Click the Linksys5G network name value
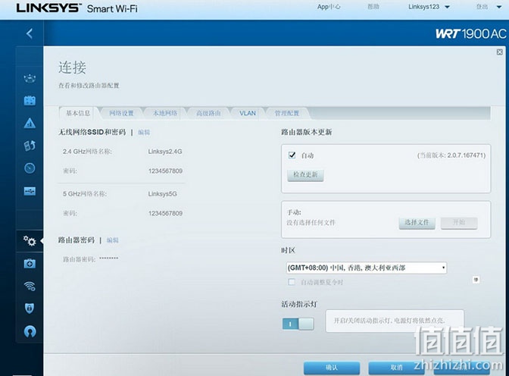This screenshot has height=376, width=509. [x=162, y=194]
